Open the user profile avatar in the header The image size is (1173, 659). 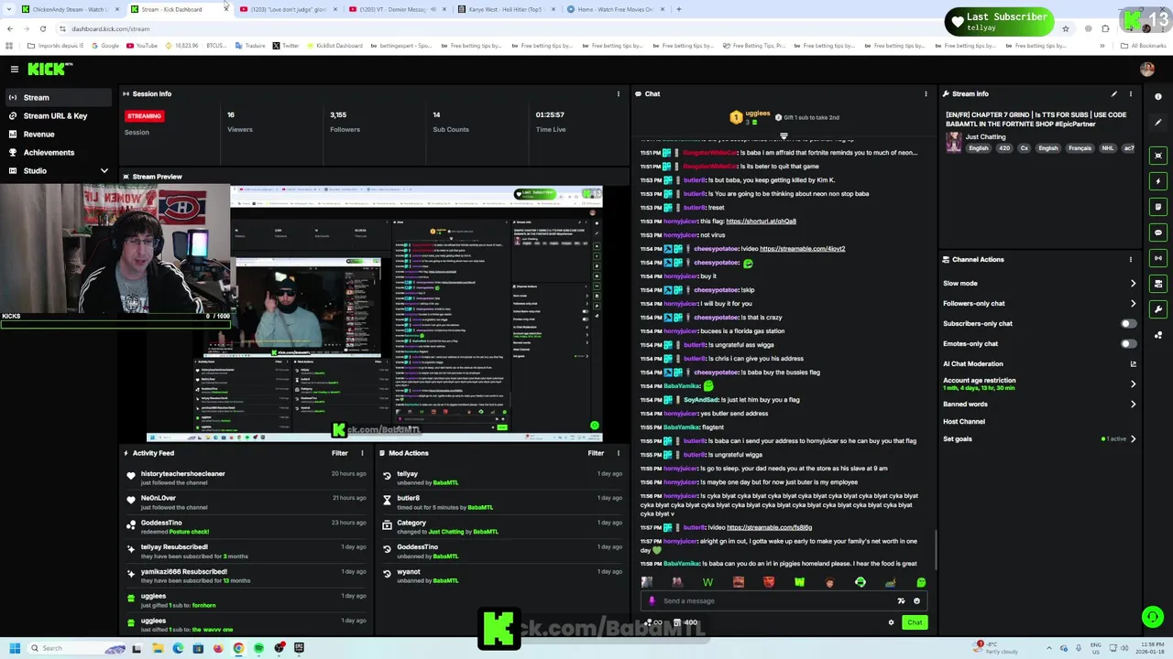[1146, 70]
